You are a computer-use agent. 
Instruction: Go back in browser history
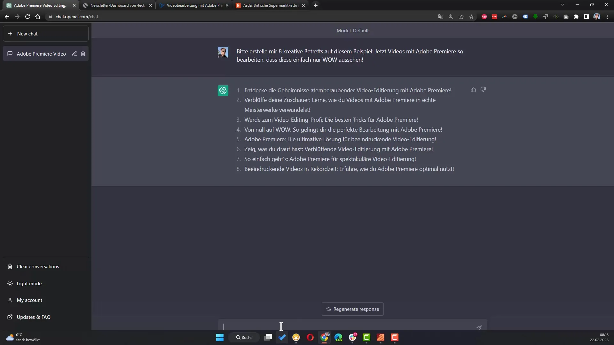pyautogui.click(x=7, y=17)
